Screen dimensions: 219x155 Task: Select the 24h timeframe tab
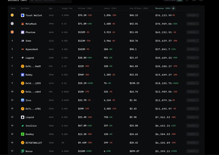pyautogui.click(x=179, y=1)
